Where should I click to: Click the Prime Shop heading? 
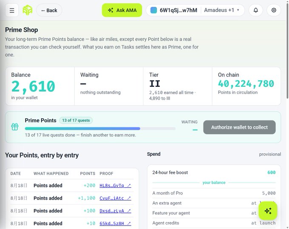(x=22, y=30)
